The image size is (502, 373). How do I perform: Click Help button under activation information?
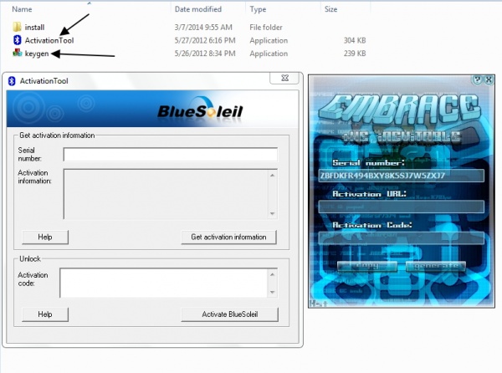tap(45, 237)
